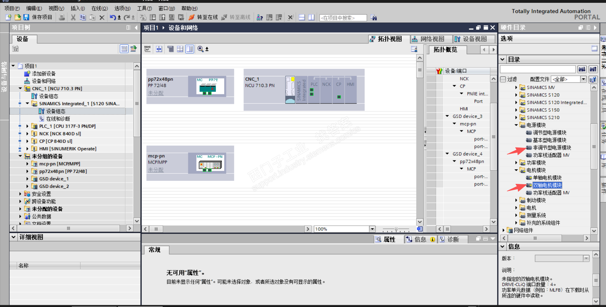
Task: Click the search up icon in catalog
Action: (593, 69)
